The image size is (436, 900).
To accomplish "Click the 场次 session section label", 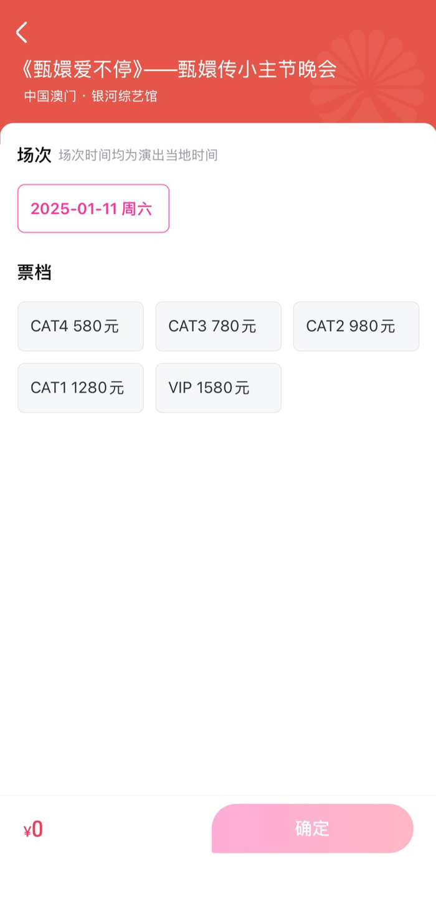I will tap(31, 155).
